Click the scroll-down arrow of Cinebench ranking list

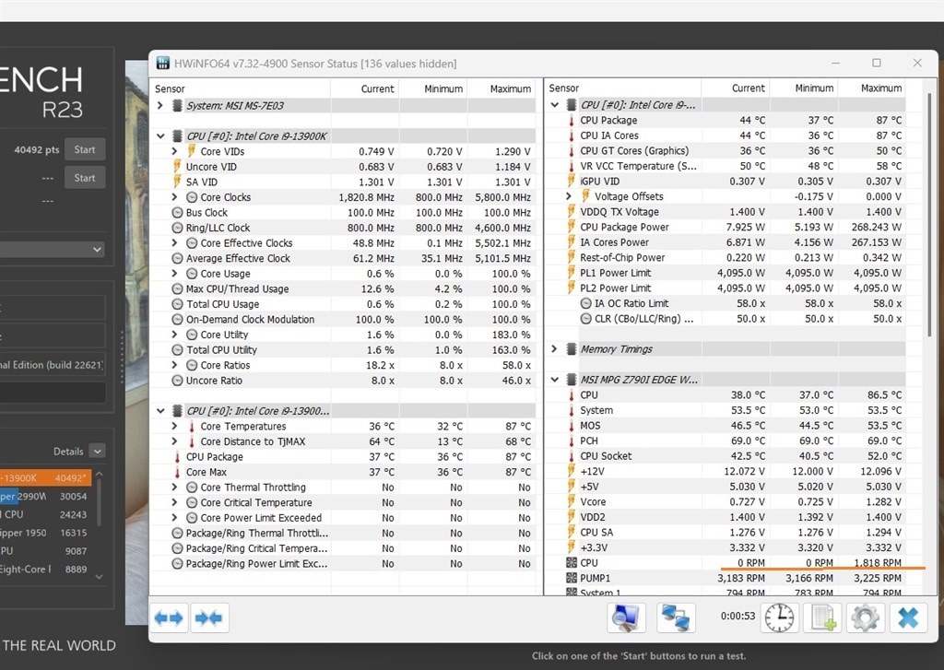tap(100, 577)
